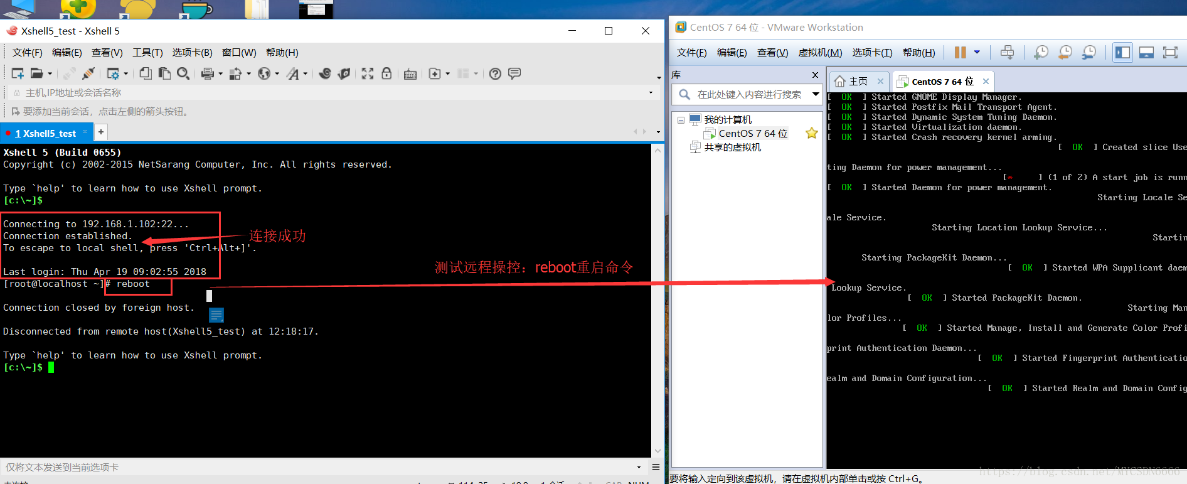Click the keyboard mapping icon in Xshell toolbar
This screenshot has width=1187, height=484.
(x=410, y=74)
